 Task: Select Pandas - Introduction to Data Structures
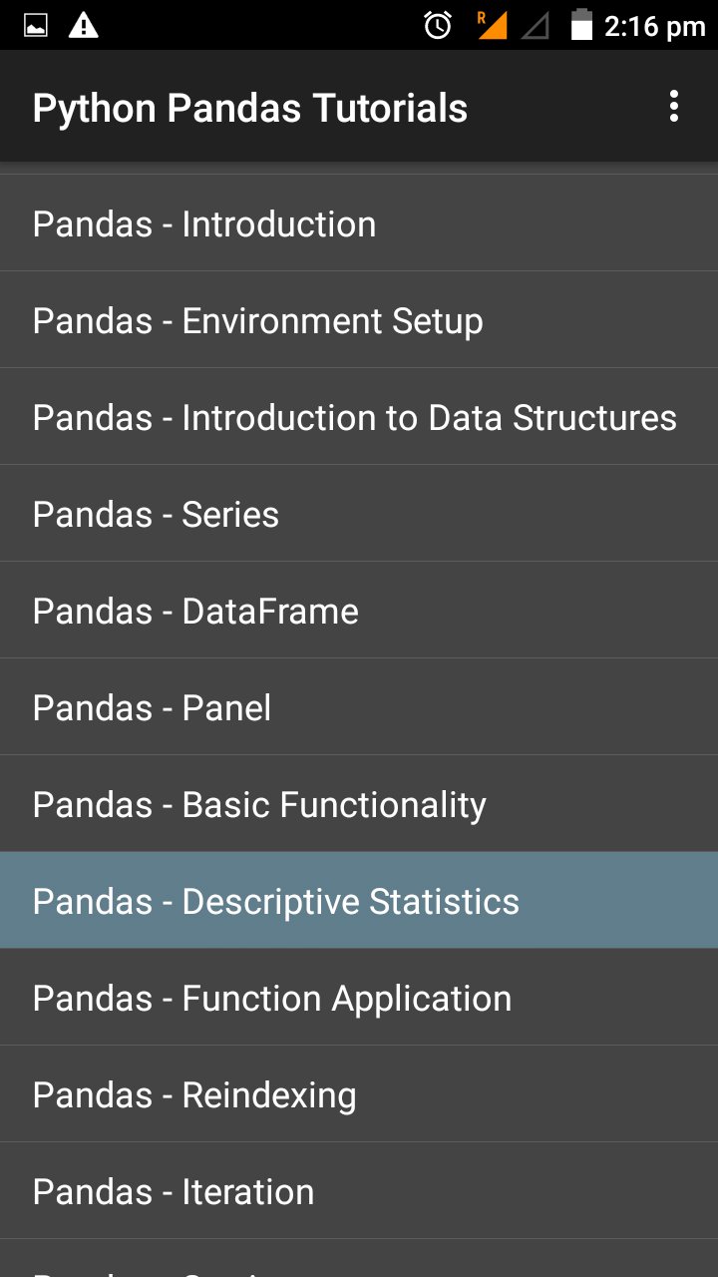click(x=359, y=417)
